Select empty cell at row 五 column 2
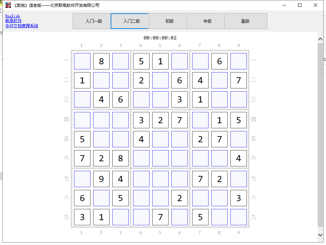 pyautogui.click(x=101, y=139)
